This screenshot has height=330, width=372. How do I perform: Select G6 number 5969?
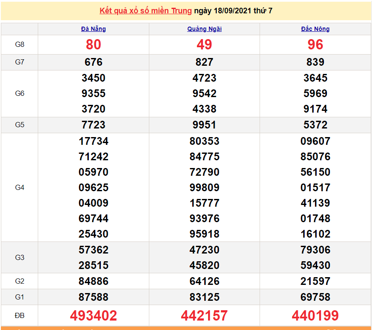[x=315, y=93]
